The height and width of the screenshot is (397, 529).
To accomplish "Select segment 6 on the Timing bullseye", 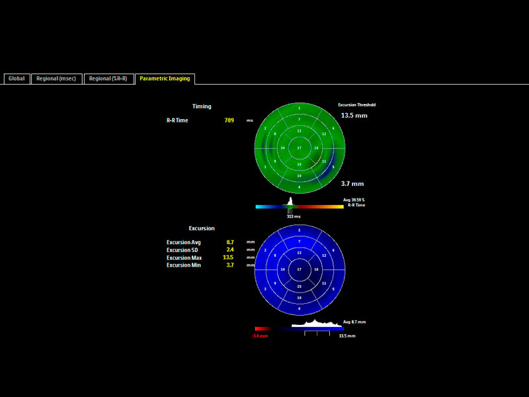I will (333, 128).
